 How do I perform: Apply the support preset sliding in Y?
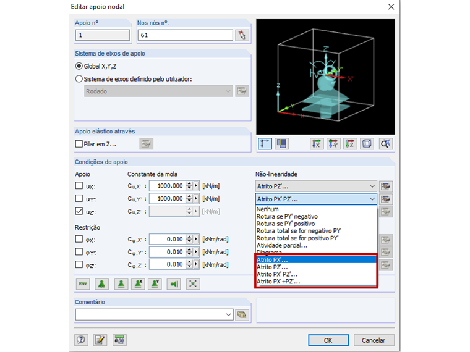155,283
